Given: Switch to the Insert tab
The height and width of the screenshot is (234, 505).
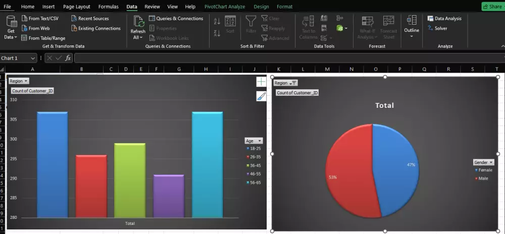Looking at the screenshot, I should pos(48,7).
